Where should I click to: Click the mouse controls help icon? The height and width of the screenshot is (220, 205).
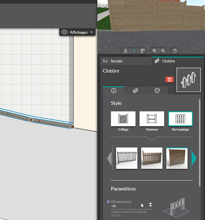pyautogui.click(x=175, y=51)
